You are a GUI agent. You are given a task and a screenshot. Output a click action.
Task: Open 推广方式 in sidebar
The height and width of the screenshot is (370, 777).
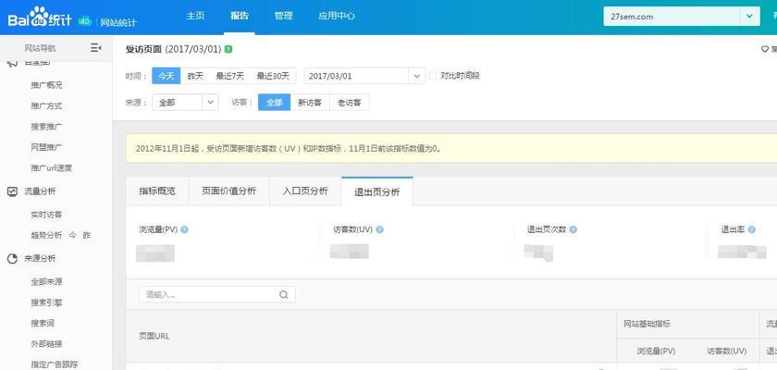click(x=46, y=106)
